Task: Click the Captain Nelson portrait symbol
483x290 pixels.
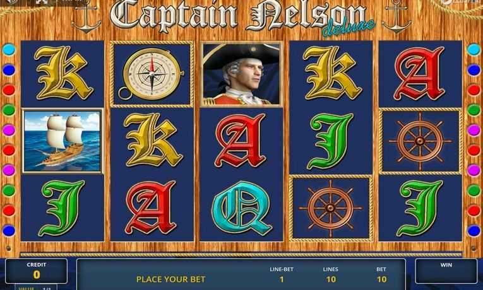Action: pos(241,74)
